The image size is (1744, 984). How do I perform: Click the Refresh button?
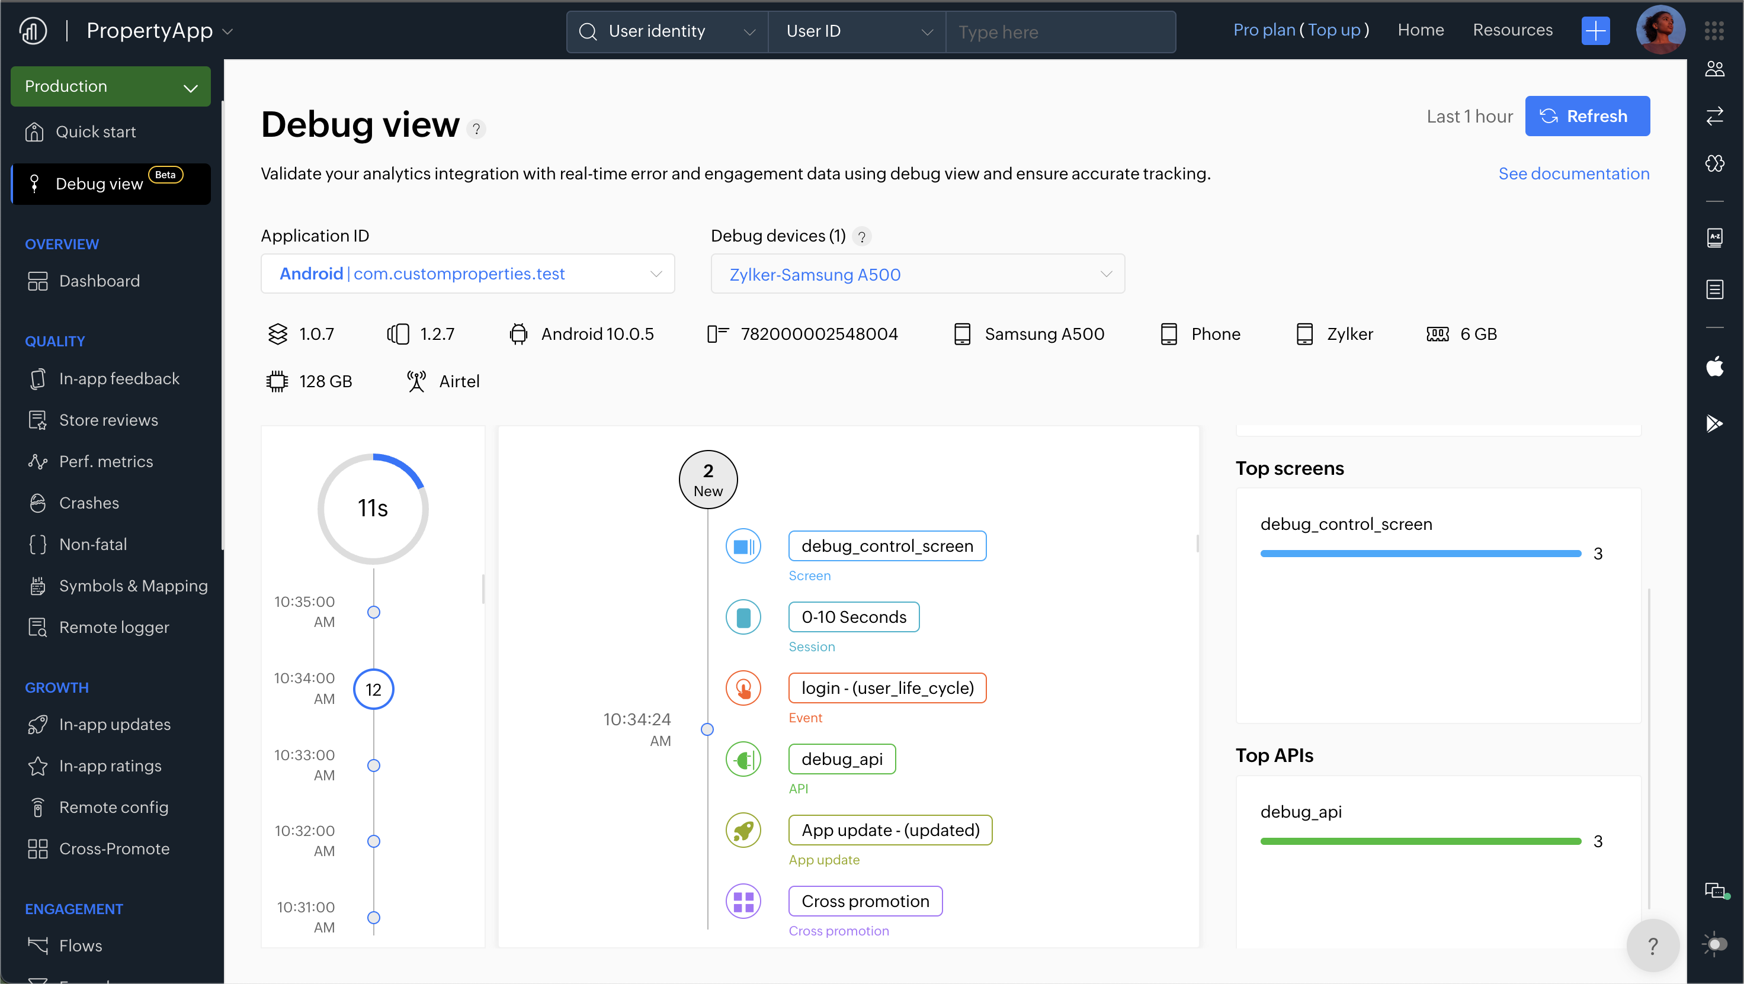pyautogui.click(x=1586, y=117)
